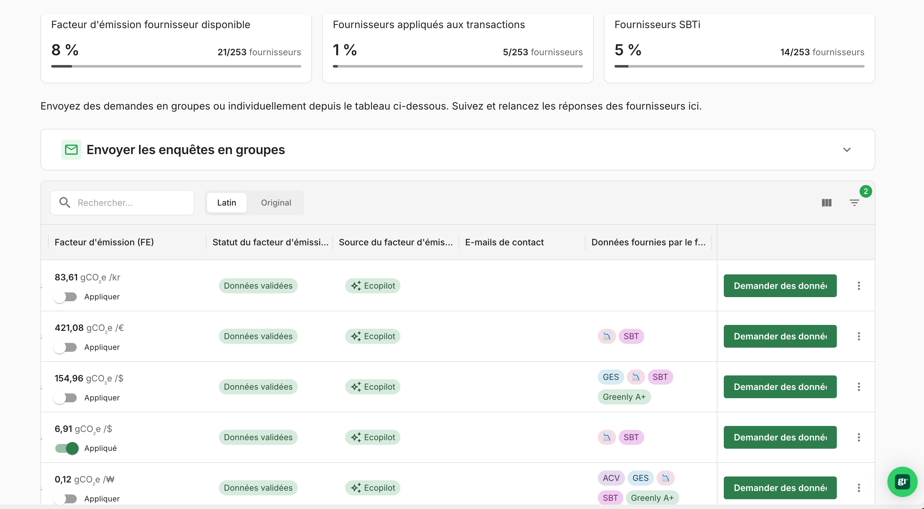Click the Statut du facteur d'émission column header
Viewport: 924px width, 509px height.
(270, 243)
